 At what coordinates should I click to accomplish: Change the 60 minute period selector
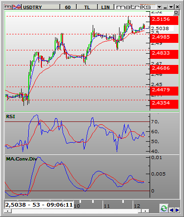[68, 7]
